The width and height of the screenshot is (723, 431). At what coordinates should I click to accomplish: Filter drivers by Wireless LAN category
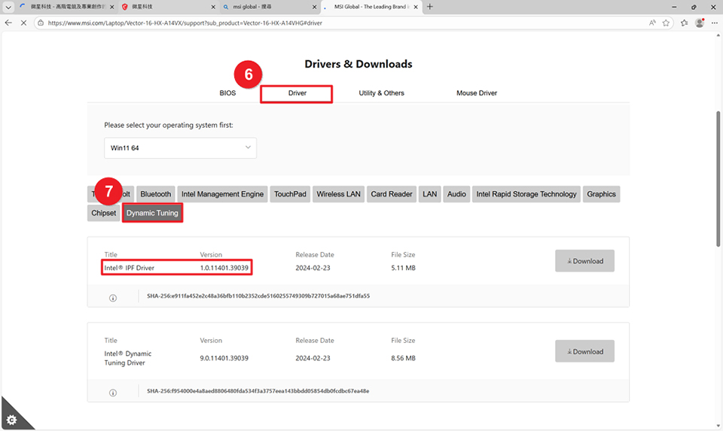coord(338,194)
